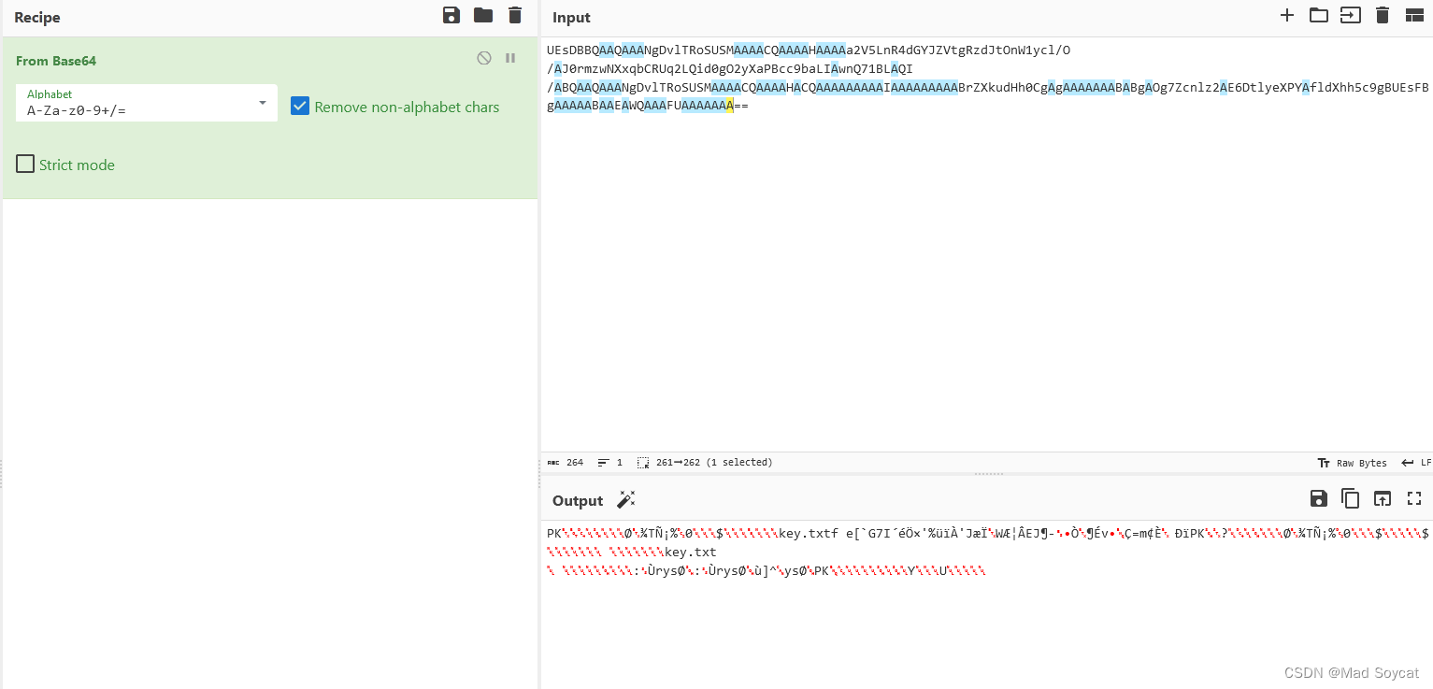Open the Alphabet dropdown
Image resolution: width=1433 pixels, height=689 pixels.
147,103
